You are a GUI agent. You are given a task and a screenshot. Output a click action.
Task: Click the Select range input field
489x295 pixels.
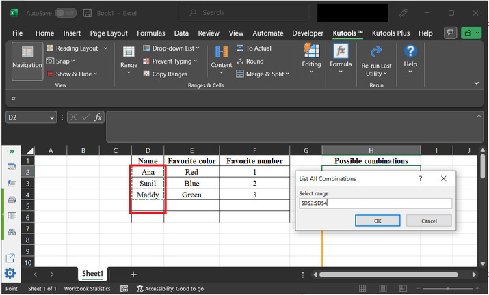pos(375,203)
